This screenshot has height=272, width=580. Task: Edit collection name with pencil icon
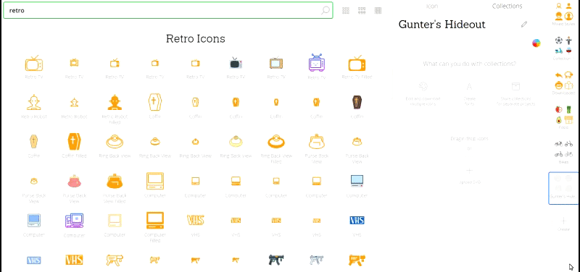(523, 25)
